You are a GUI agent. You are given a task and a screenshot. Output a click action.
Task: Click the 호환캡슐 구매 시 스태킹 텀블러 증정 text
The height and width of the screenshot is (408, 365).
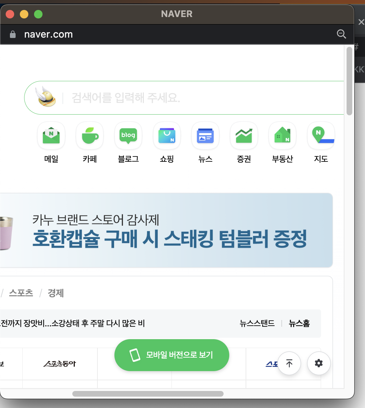coord(170,239)
